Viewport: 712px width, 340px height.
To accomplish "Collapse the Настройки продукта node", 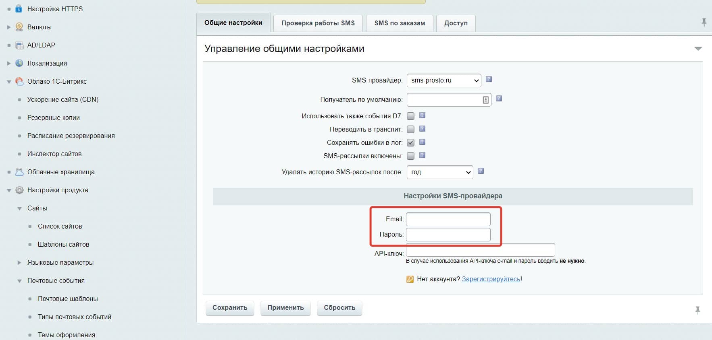I will (x=9, y=190).
